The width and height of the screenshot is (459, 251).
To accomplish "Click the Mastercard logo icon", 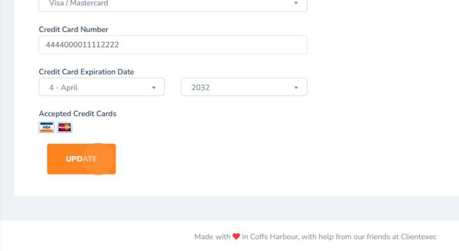I will point(65,127).
